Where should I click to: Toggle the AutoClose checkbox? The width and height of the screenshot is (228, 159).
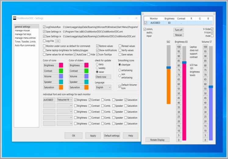[75, 54]
